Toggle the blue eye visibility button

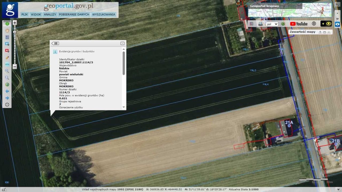[x=338, y=24]
